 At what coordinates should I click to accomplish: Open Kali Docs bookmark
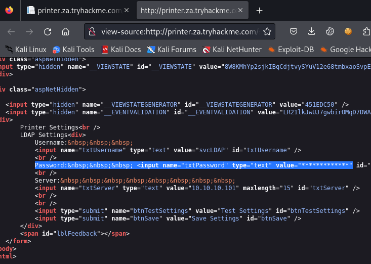coord(121,50)
